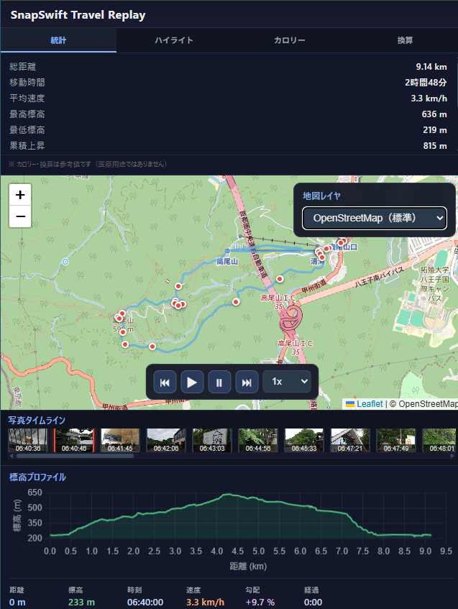The image size is (458, 609).
Task: Click the photo marker near 高尾山ＩＣ label
Action: [280, 279]
